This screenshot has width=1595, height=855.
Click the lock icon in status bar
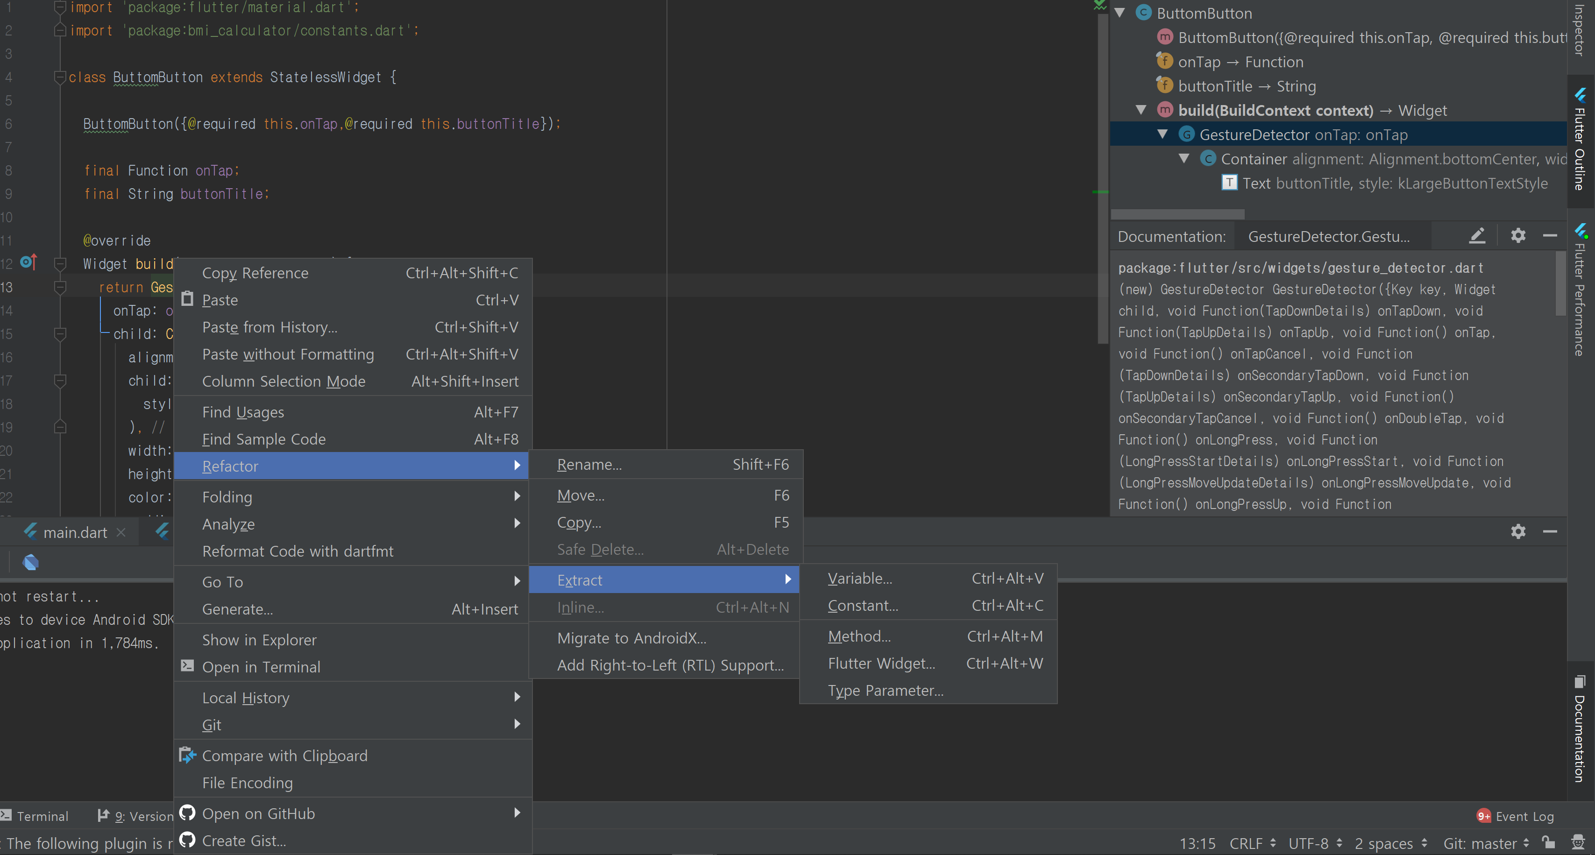(1549, 842)
